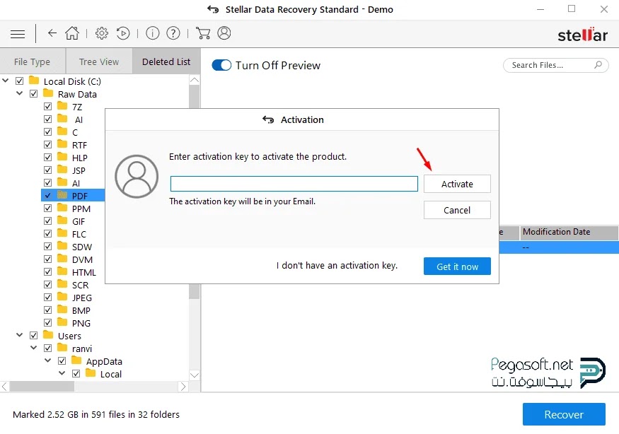Click the tree's horizontal scrollbar thumb
619x434 pixels.
coord(42,387)
